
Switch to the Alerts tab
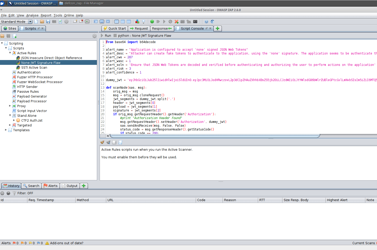[x=51, y=186]
